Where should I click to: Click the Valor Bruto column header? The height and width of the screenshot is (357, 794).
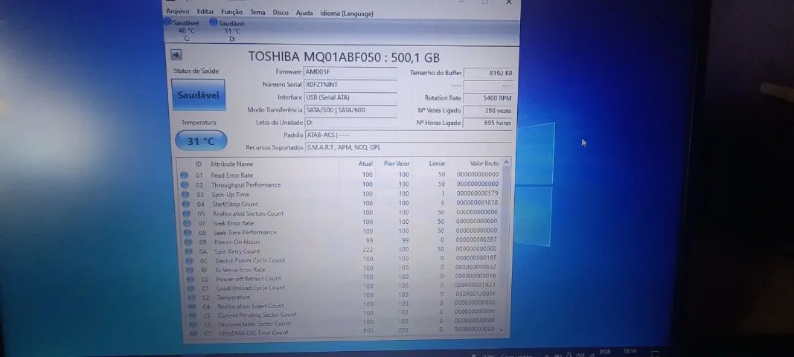coord(484,164)
